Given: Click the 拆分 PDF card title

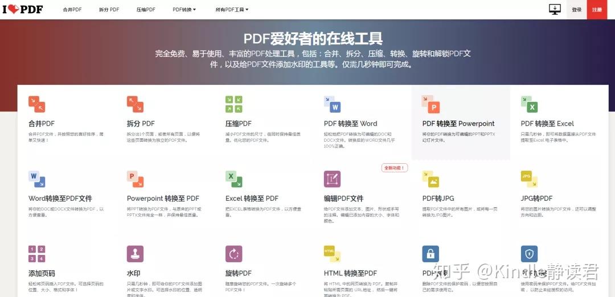Looking at the screenshot, I should click(141, 123).
